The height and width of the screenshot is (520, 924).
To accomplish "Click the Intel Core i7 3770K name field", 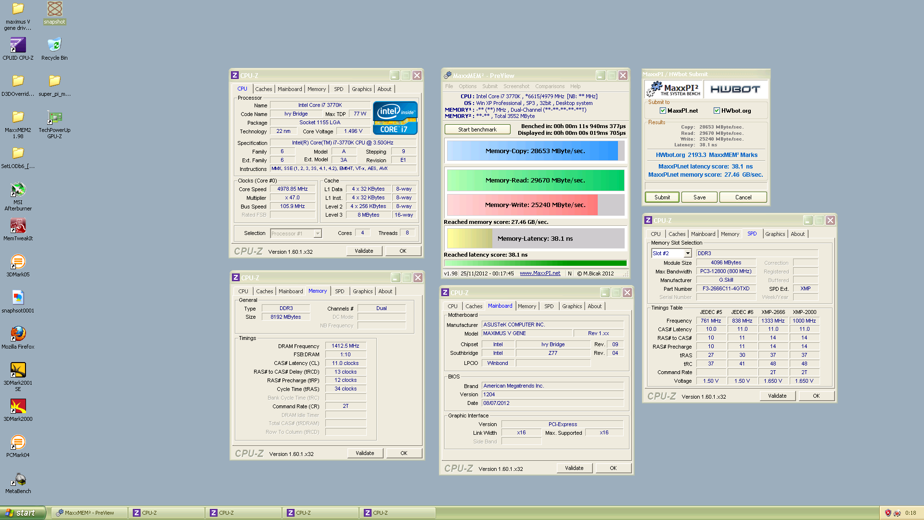I will tap(320, 105).
